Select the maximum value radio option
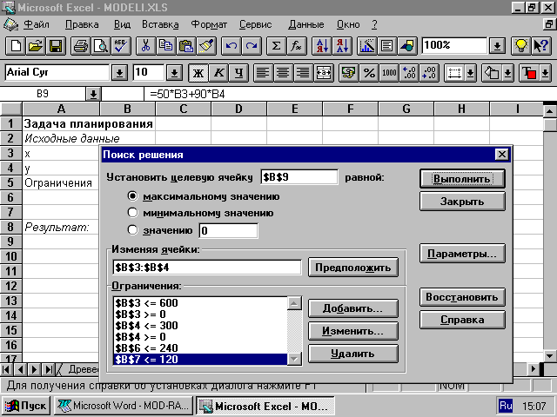The image size is (557, 417). [132, 196]
